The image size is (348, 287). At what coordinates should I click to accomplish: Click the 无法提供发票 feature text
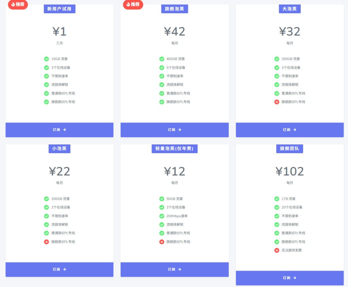(x=292, y=250)
